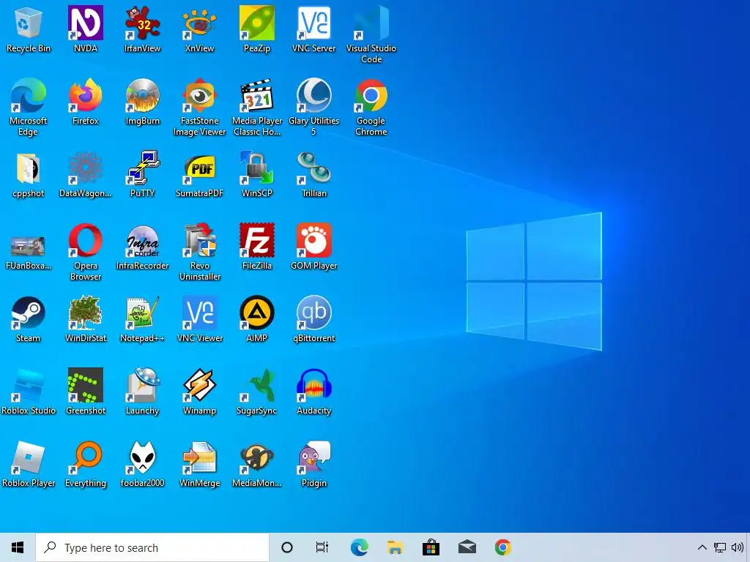Launch Edge from the taskbar
Viewport: 750px width, 562px height.
(359, 547)
